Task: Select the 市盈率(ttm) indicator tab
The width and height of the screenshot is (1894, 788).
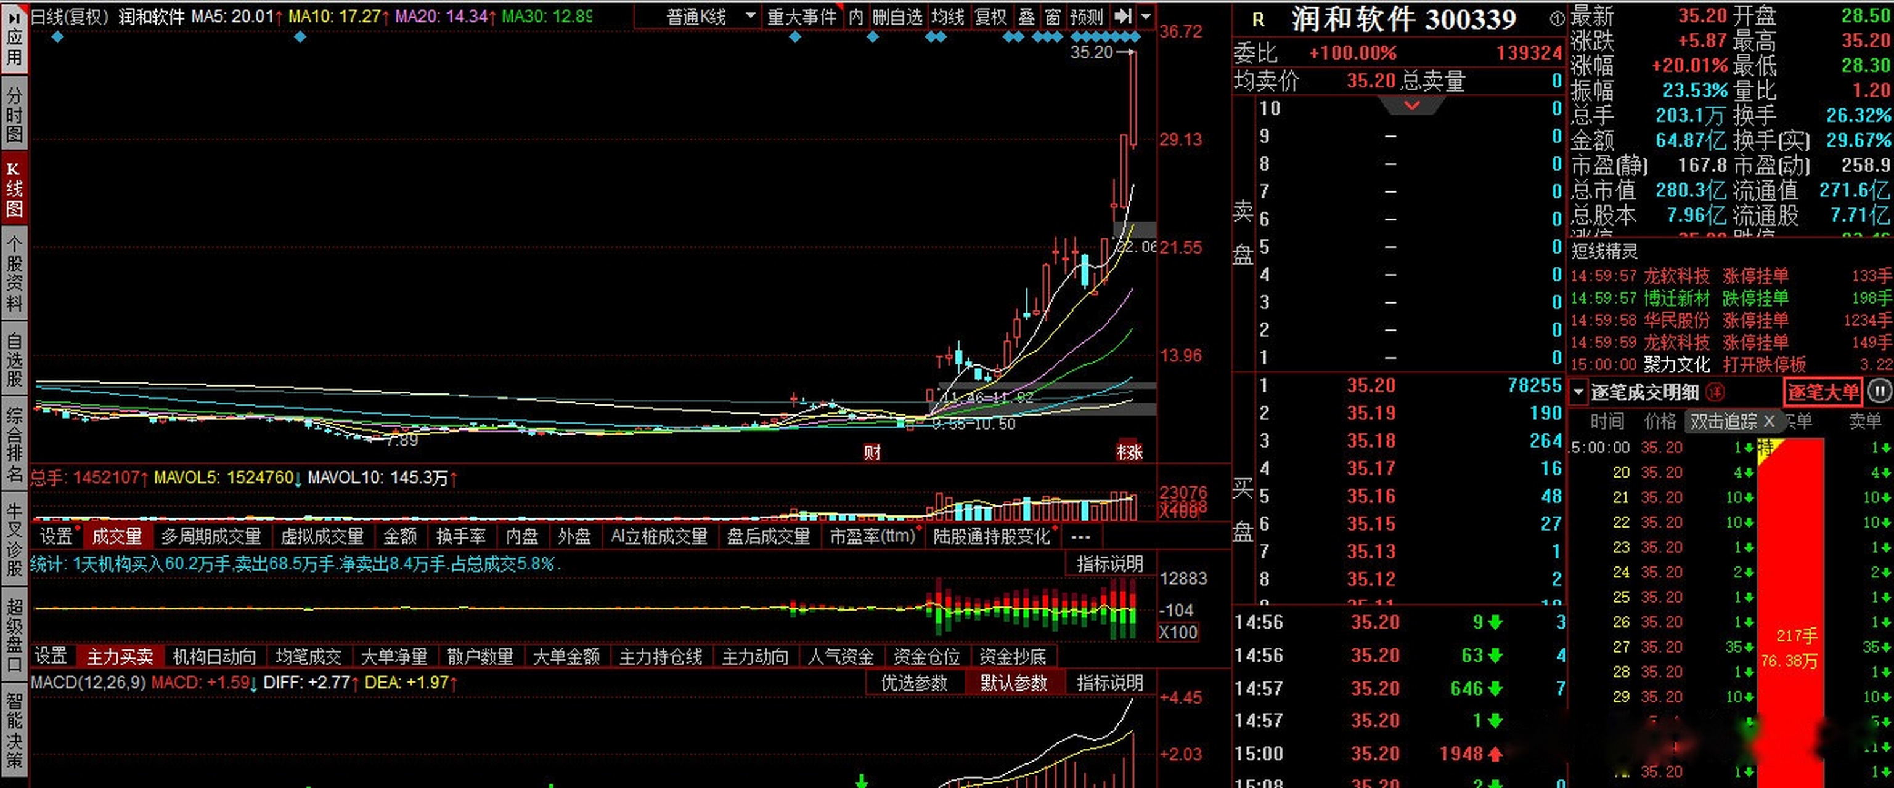Action: (x=873, y=536)
